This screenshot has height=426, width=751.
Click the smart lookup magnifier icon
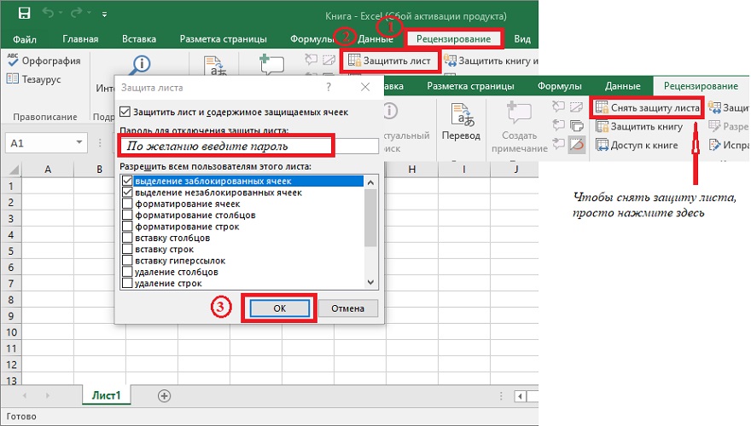tap(140, 65)
